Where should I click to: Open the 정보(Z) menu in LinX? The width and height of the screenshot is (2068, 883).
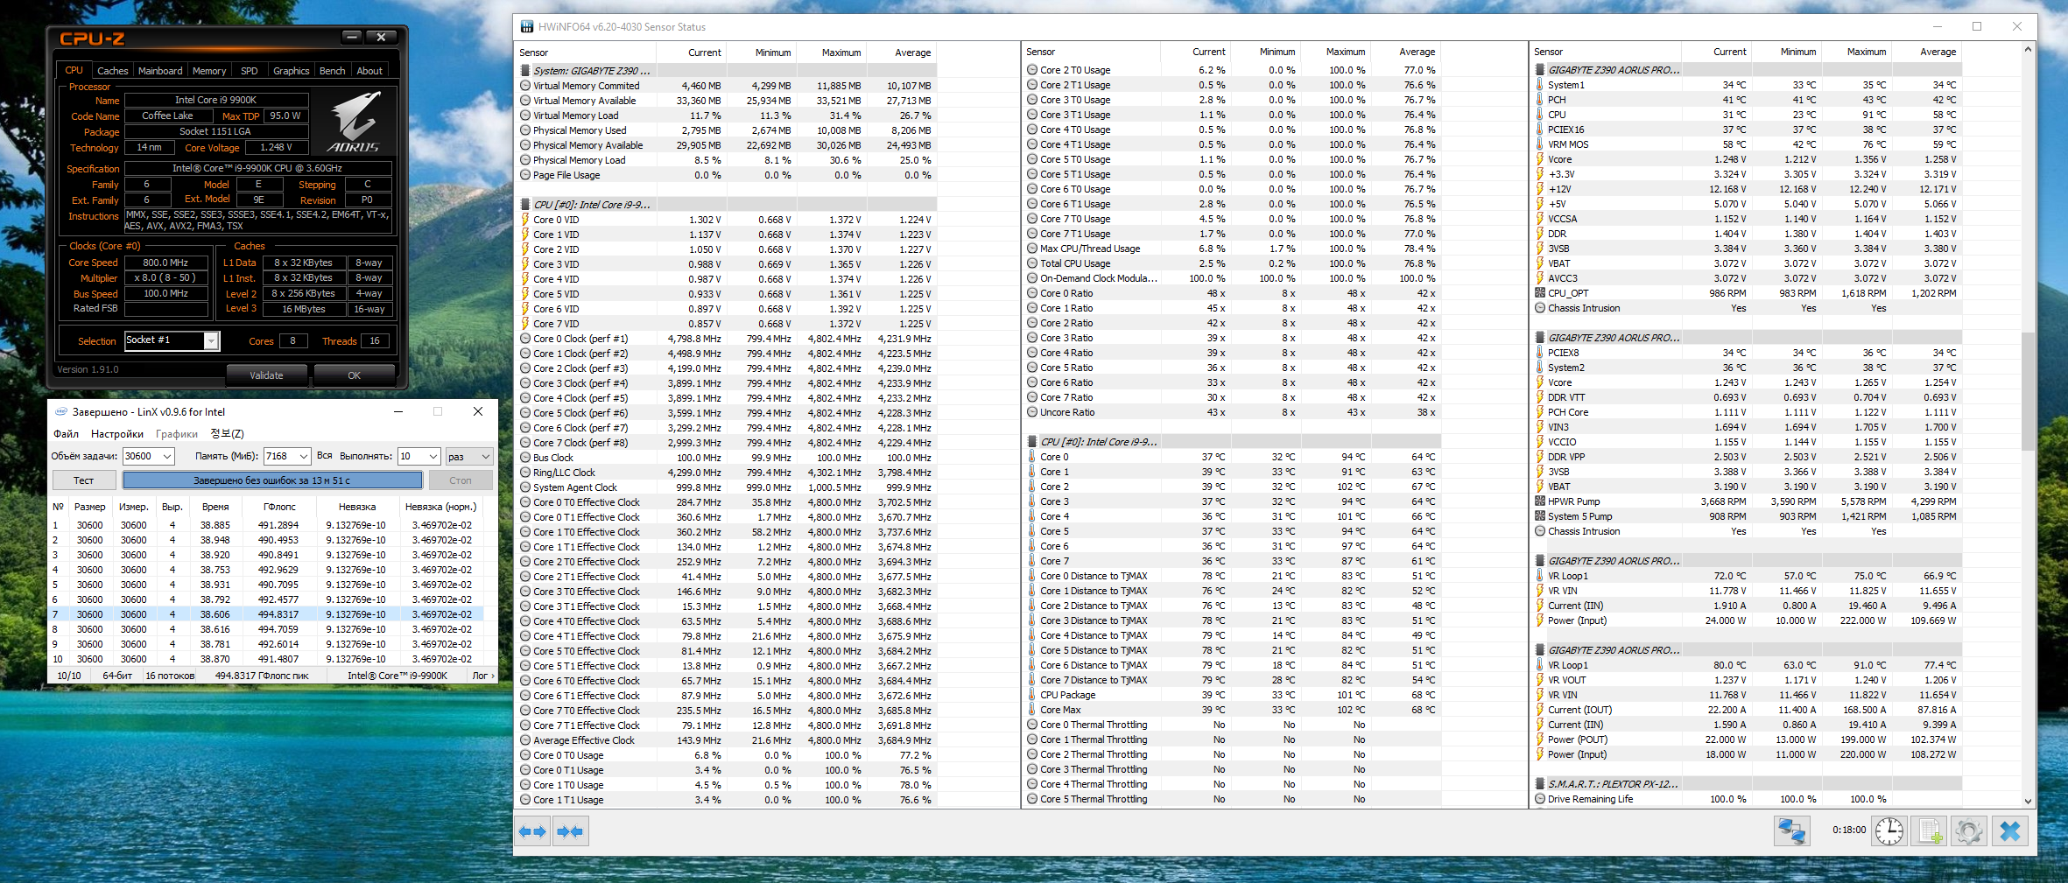point(227,434)
